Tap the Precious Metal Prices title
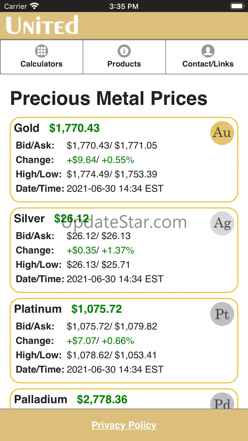 point(109,98)
